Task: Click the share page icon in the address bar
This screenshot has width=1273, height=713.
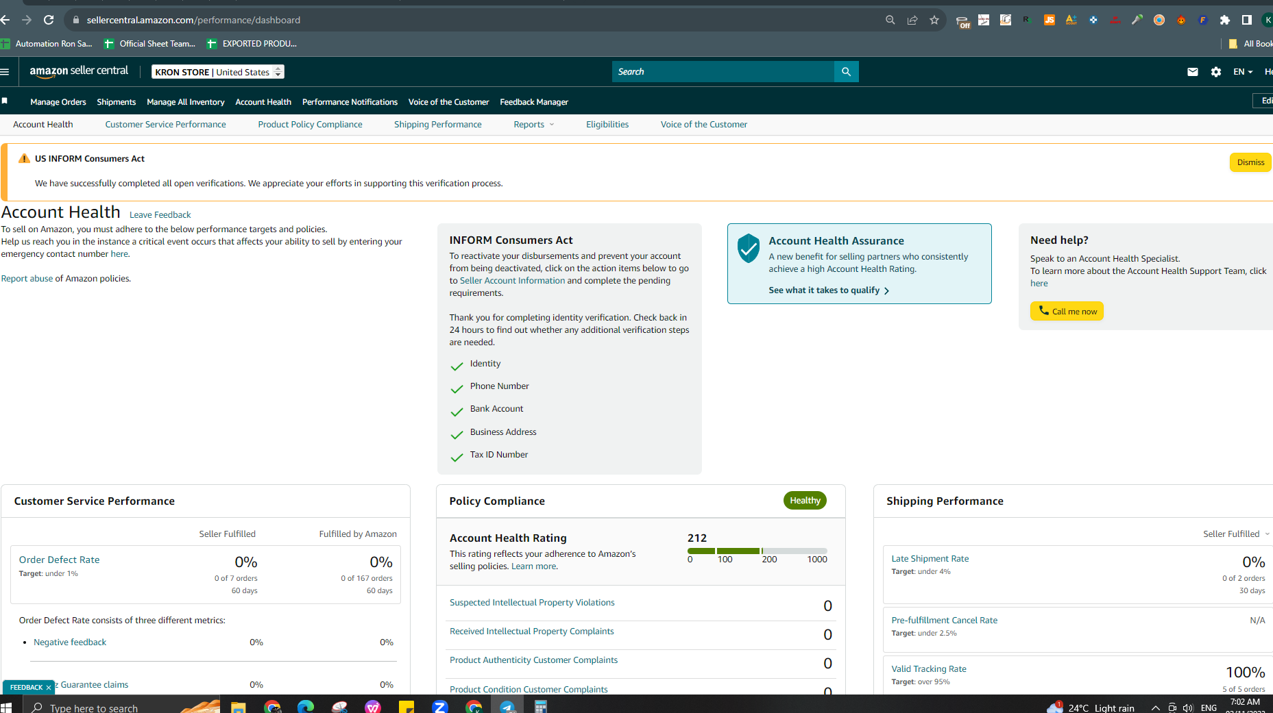Action: click(x=912, y=20)
